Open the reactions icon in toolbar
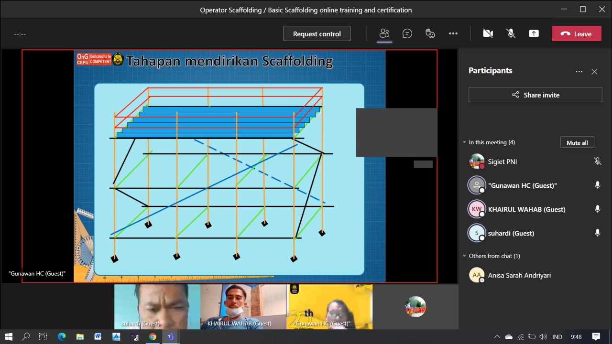The image size is (612, 344). (x=430, y=33)
